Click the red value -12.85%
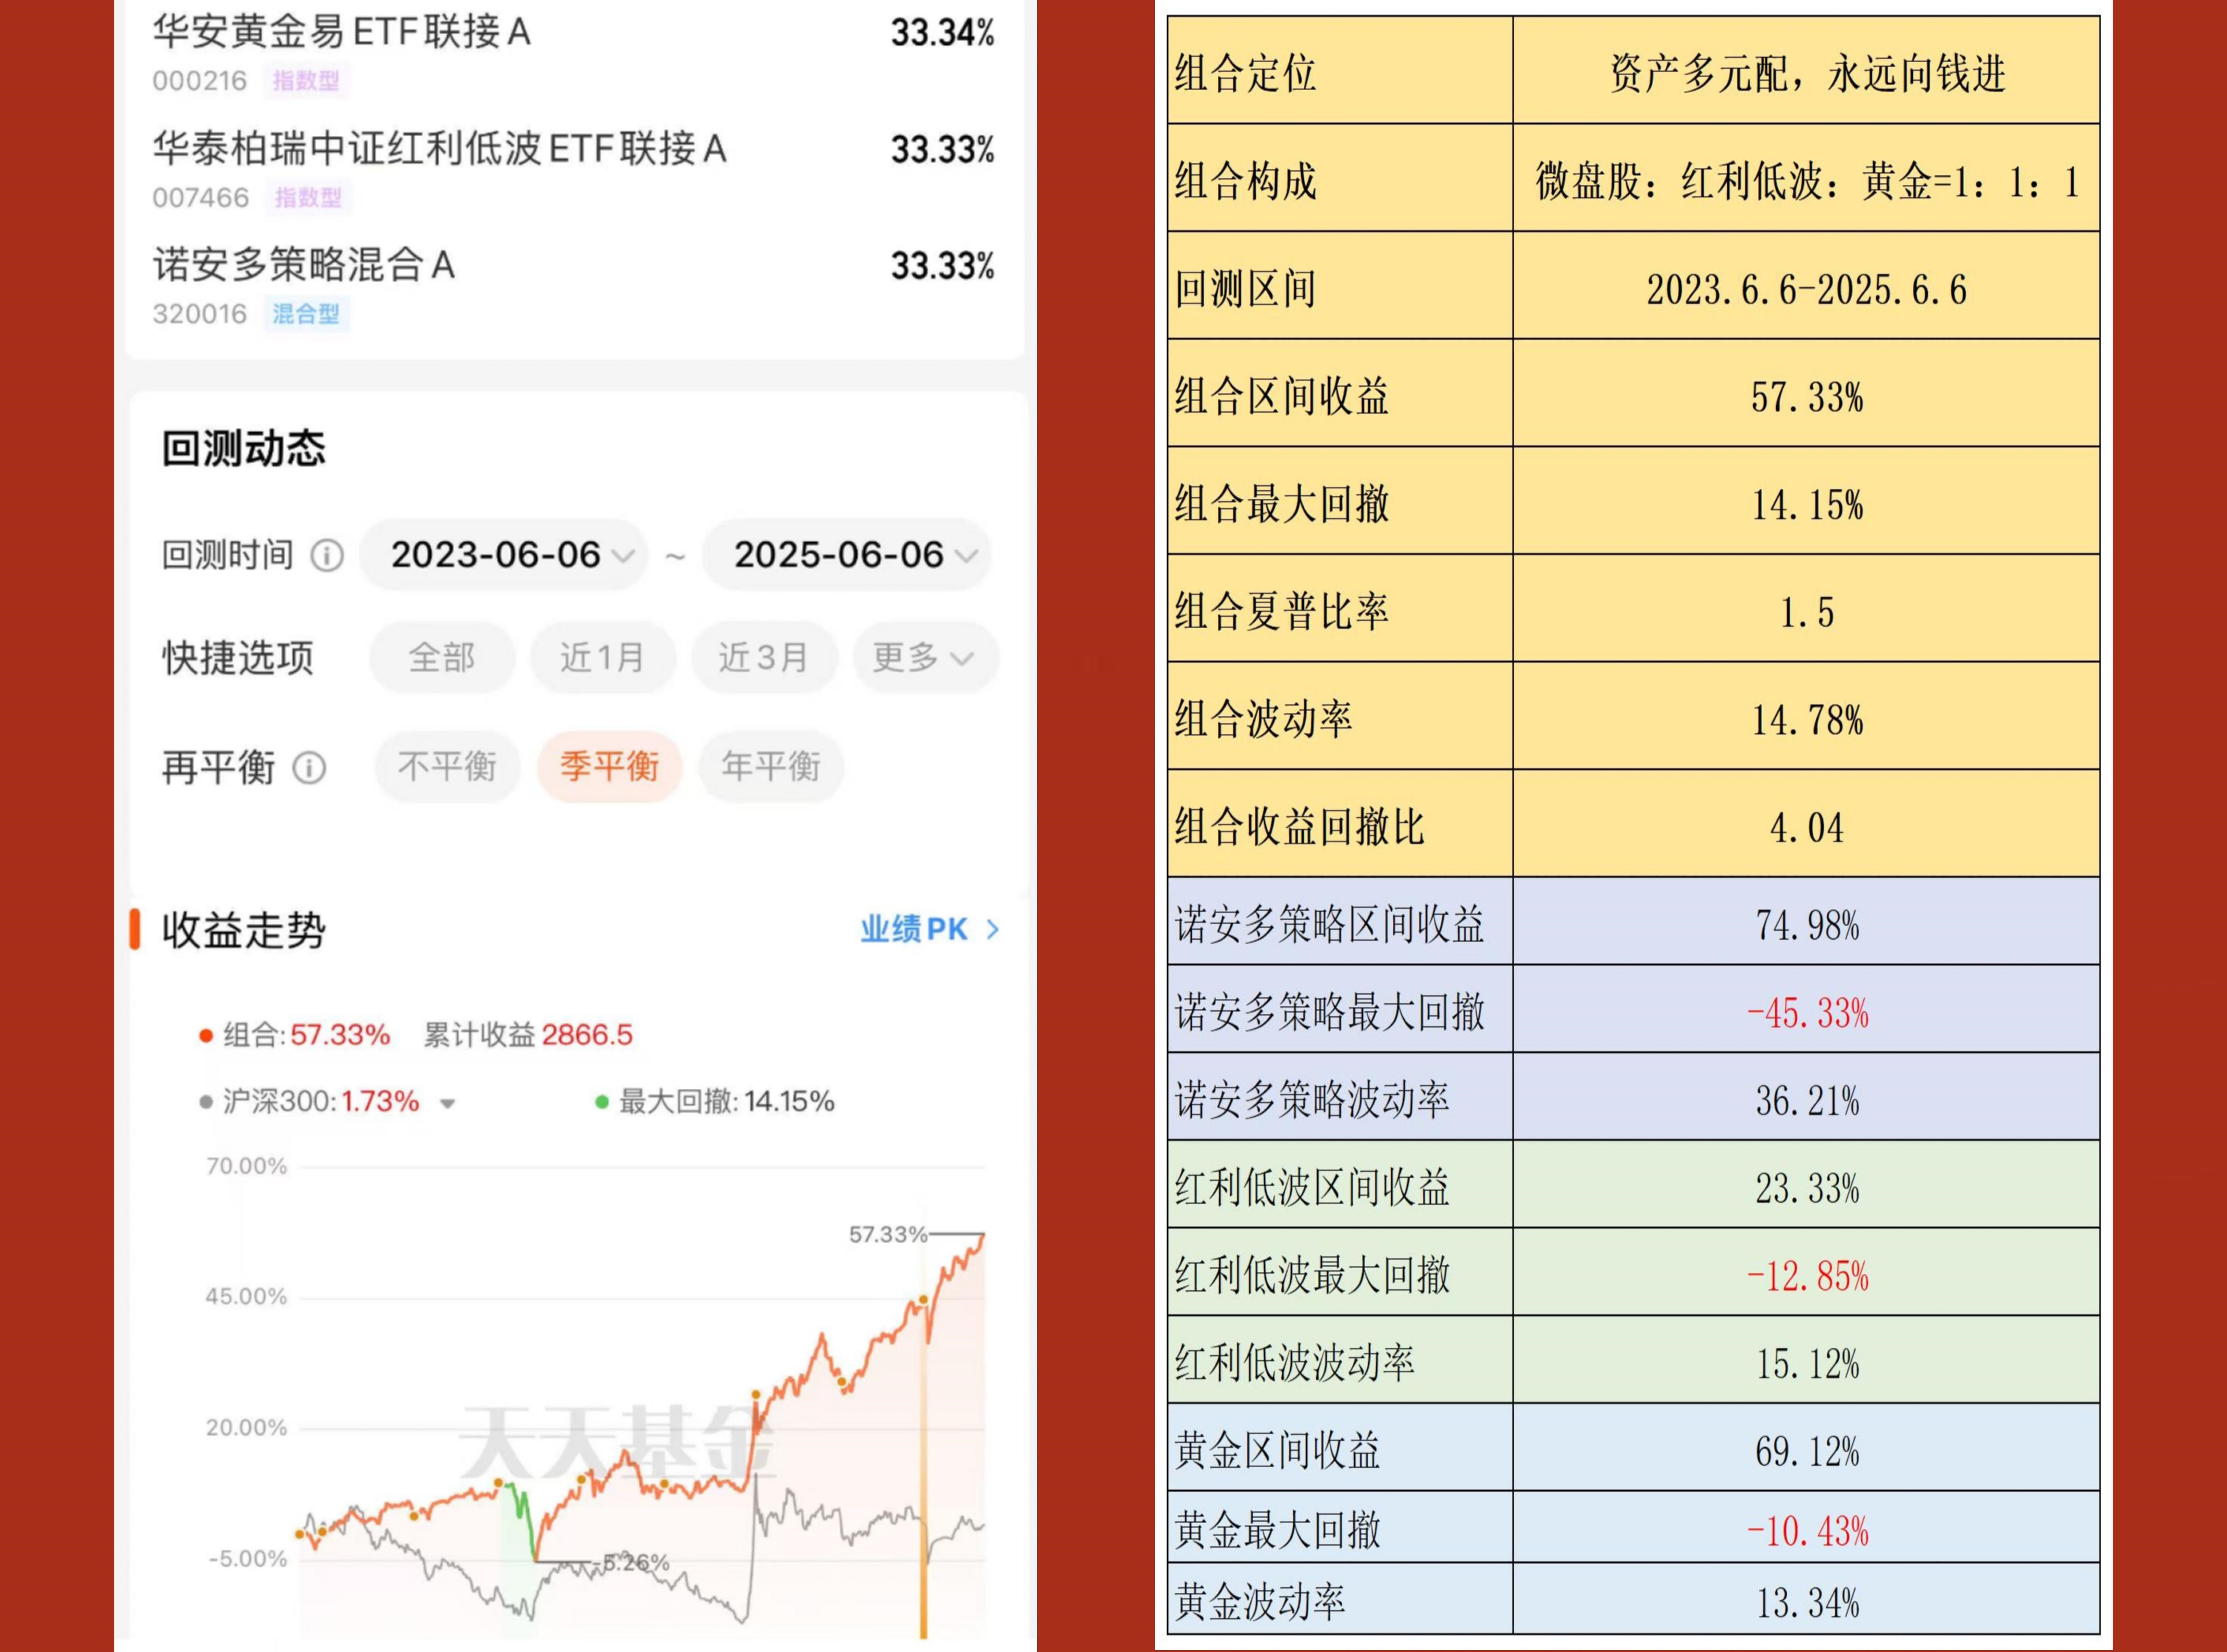The height and width of the screenshot is (1652, 2227). 1807,1276
